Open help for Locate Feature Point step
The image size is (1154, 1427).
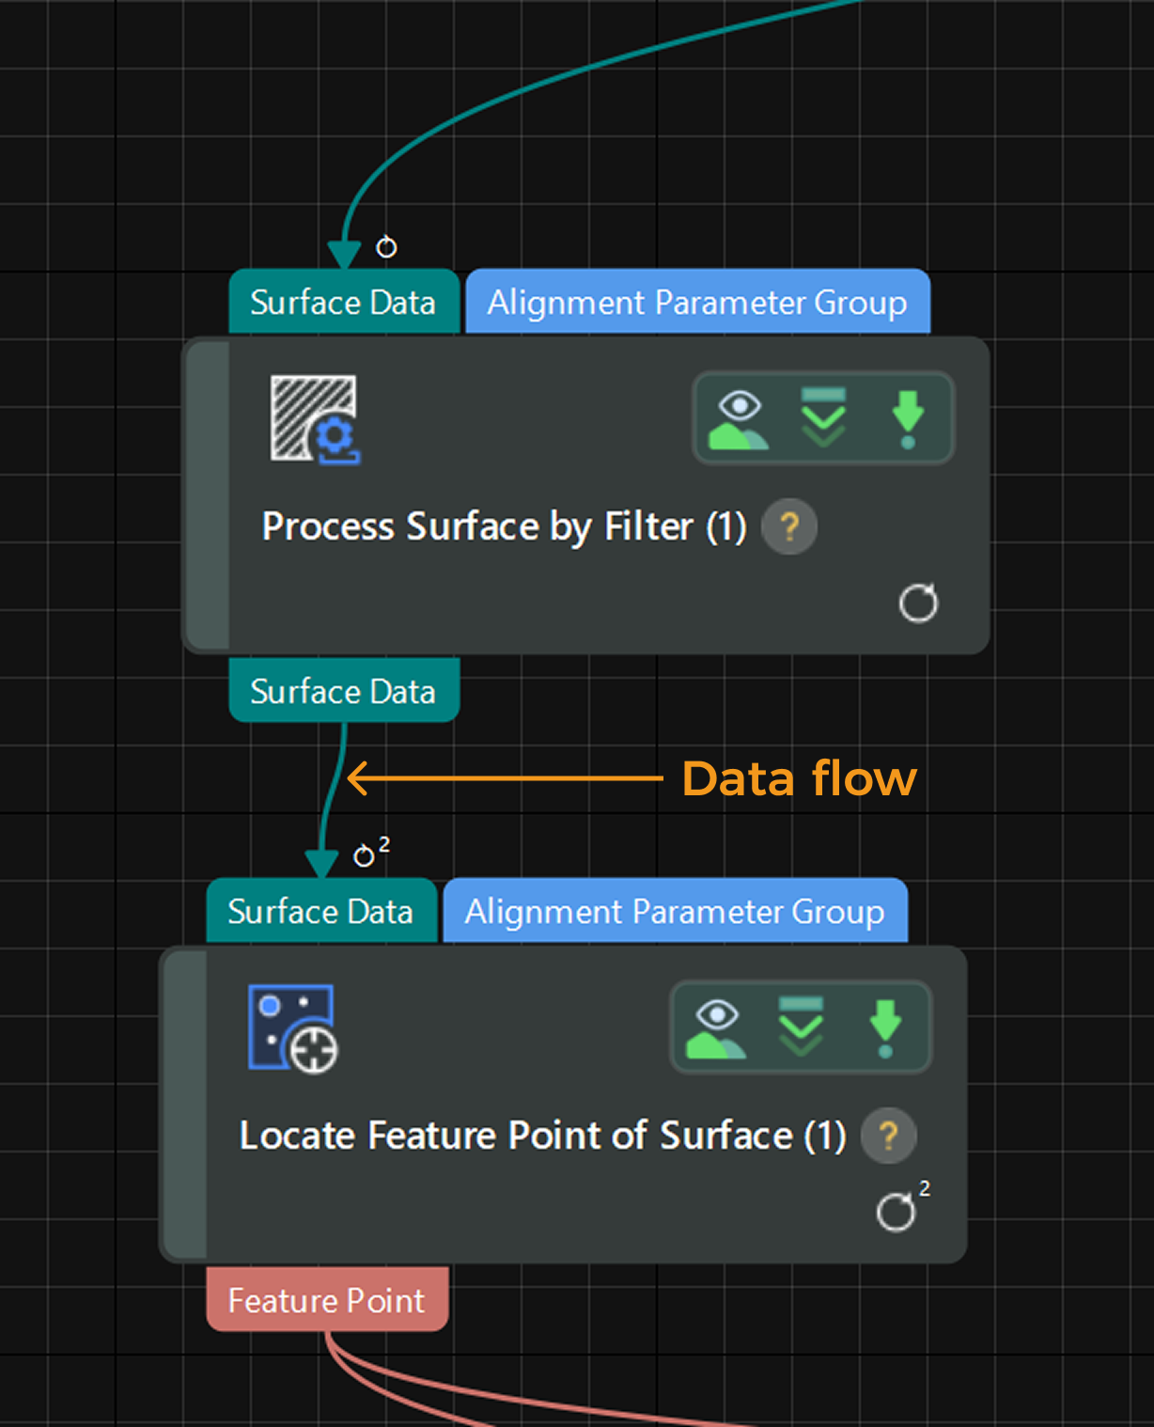click(x=888, y=1136)
